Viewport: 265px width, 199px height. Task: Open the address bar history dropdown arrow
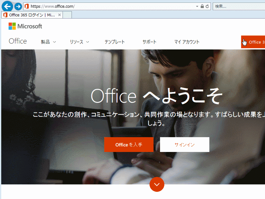pos(197,6)
